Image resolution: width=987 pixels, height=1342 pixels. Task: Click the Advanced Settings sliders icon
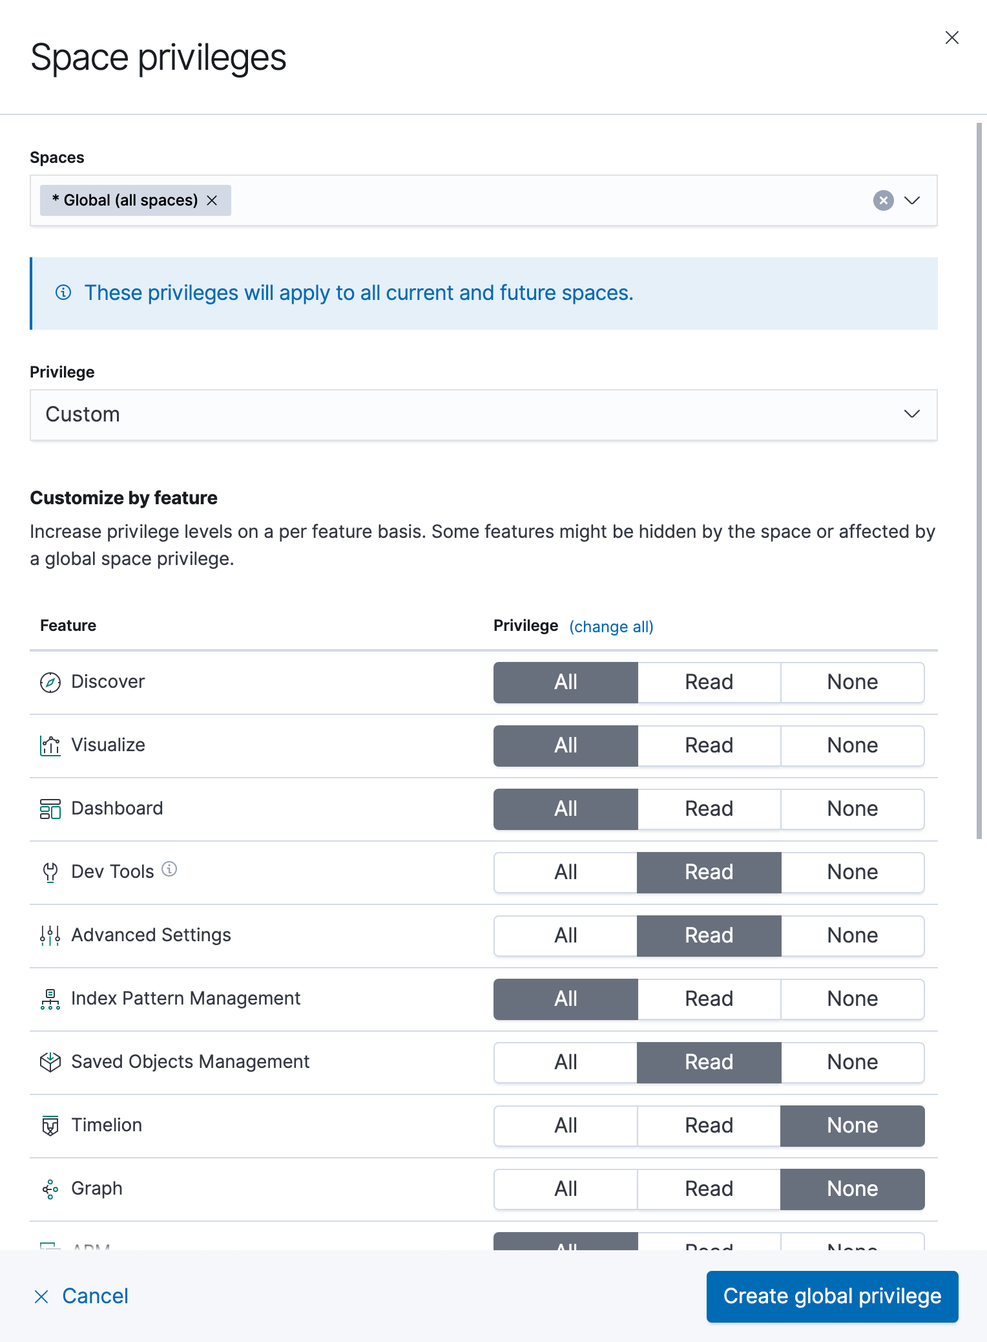tap(50, 935)
